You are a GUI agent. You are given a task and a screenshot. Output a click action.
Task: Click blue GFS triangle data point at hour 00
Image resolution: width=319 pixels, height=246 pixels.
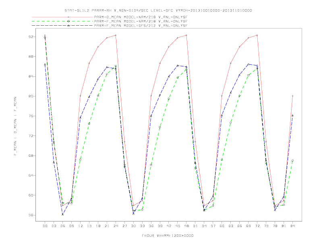[45, 65]
